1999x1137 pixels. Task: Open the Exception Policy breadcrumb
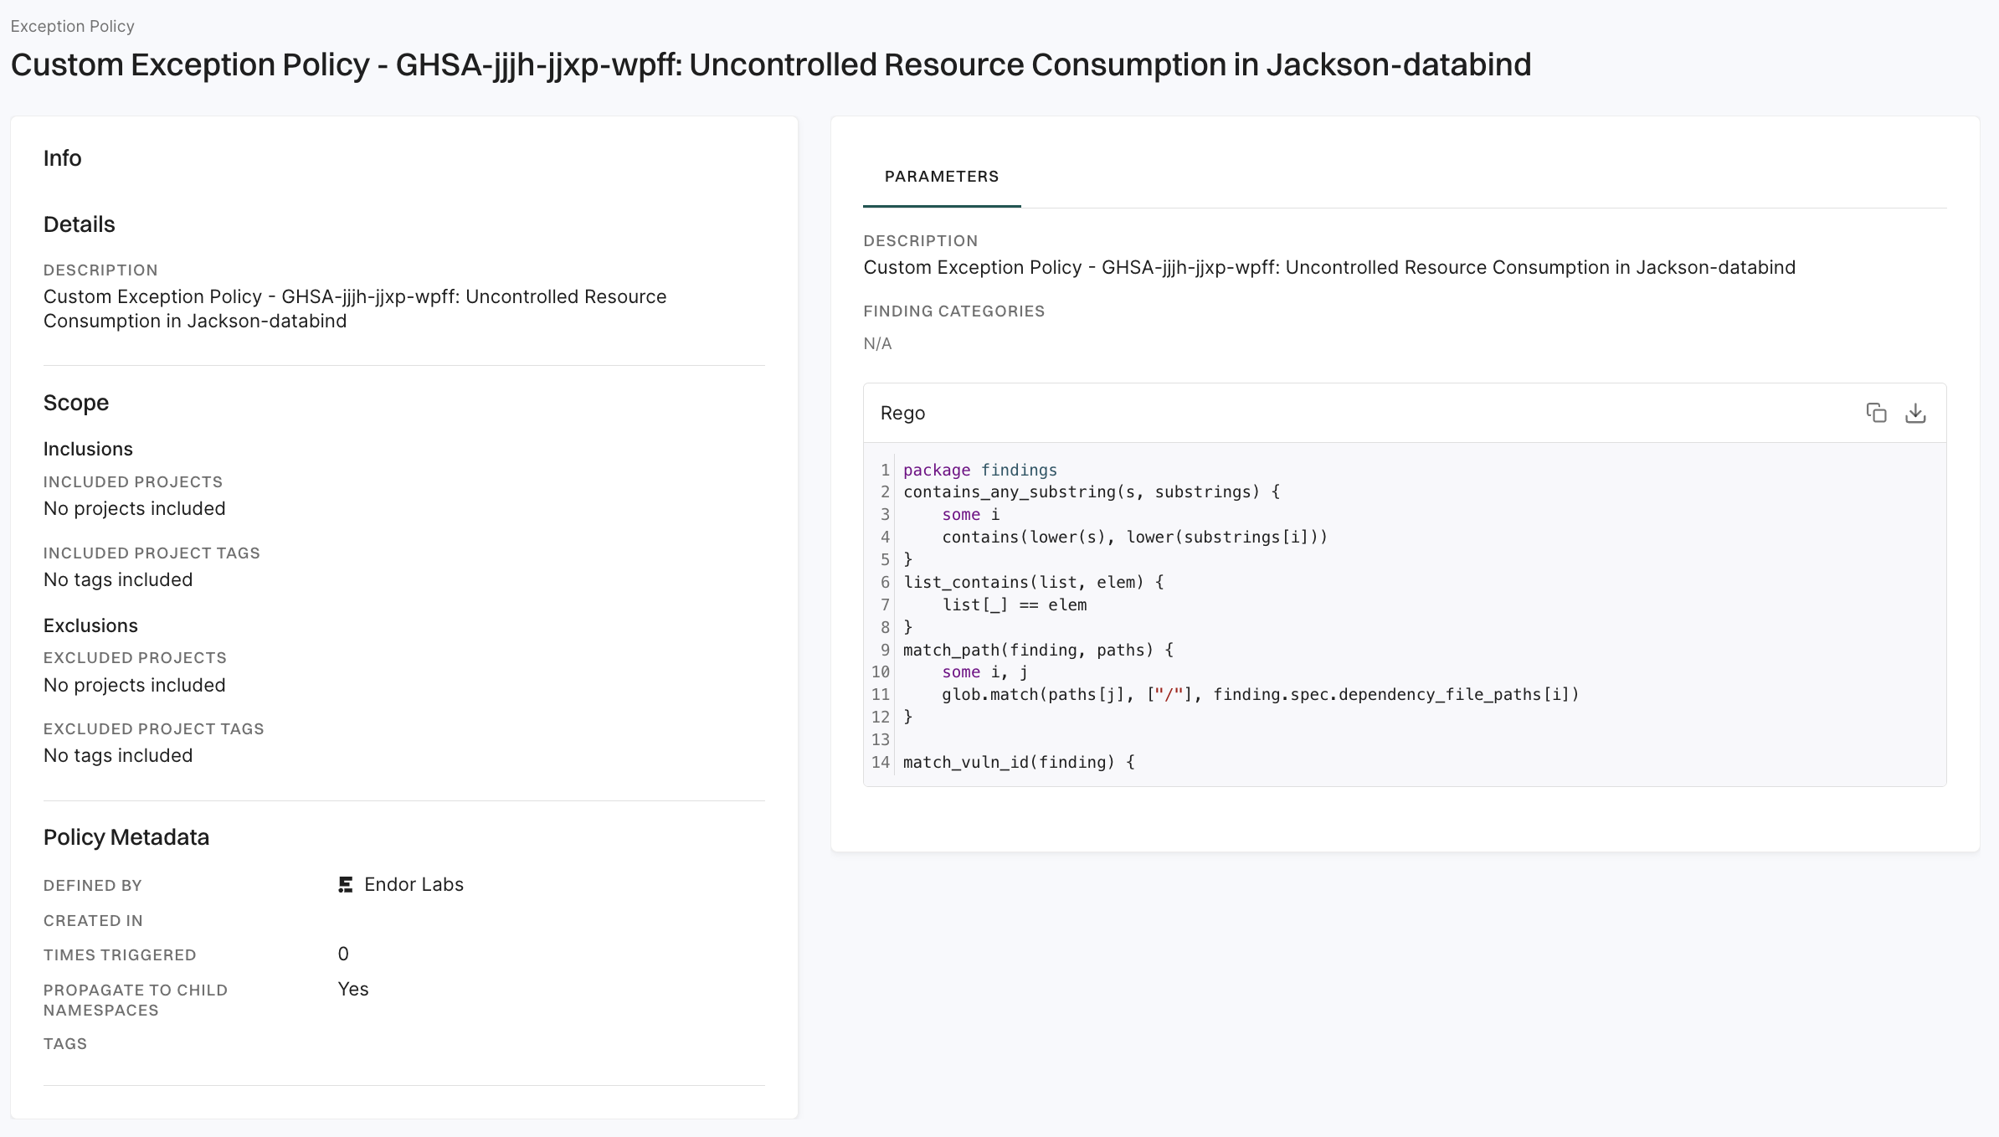(x=72, y=26)
